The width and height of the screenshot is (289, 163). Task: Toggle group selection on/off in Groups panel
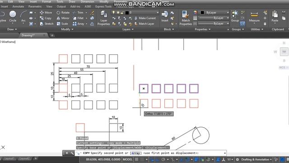point(242,24)
